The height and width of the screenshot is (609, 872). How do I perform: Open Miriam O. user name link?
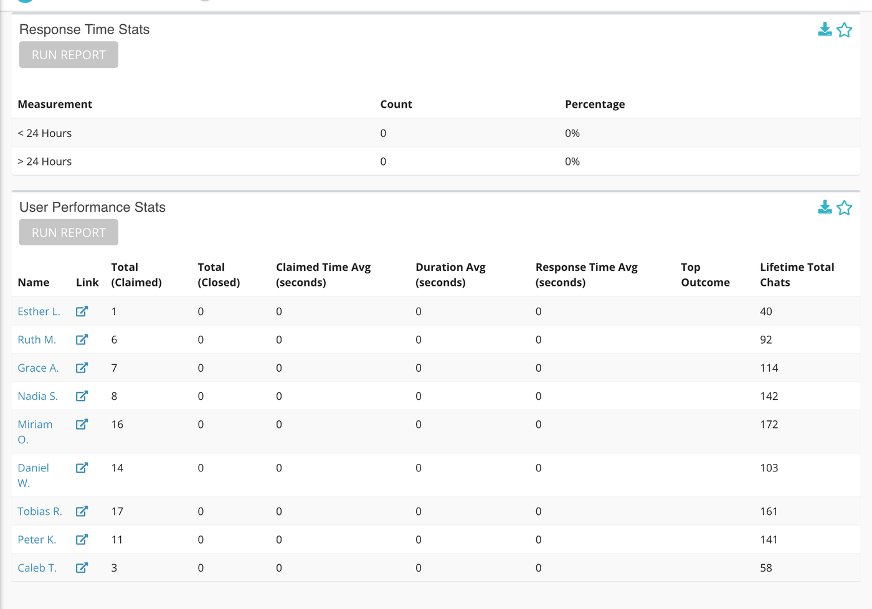tap(35, 432)
